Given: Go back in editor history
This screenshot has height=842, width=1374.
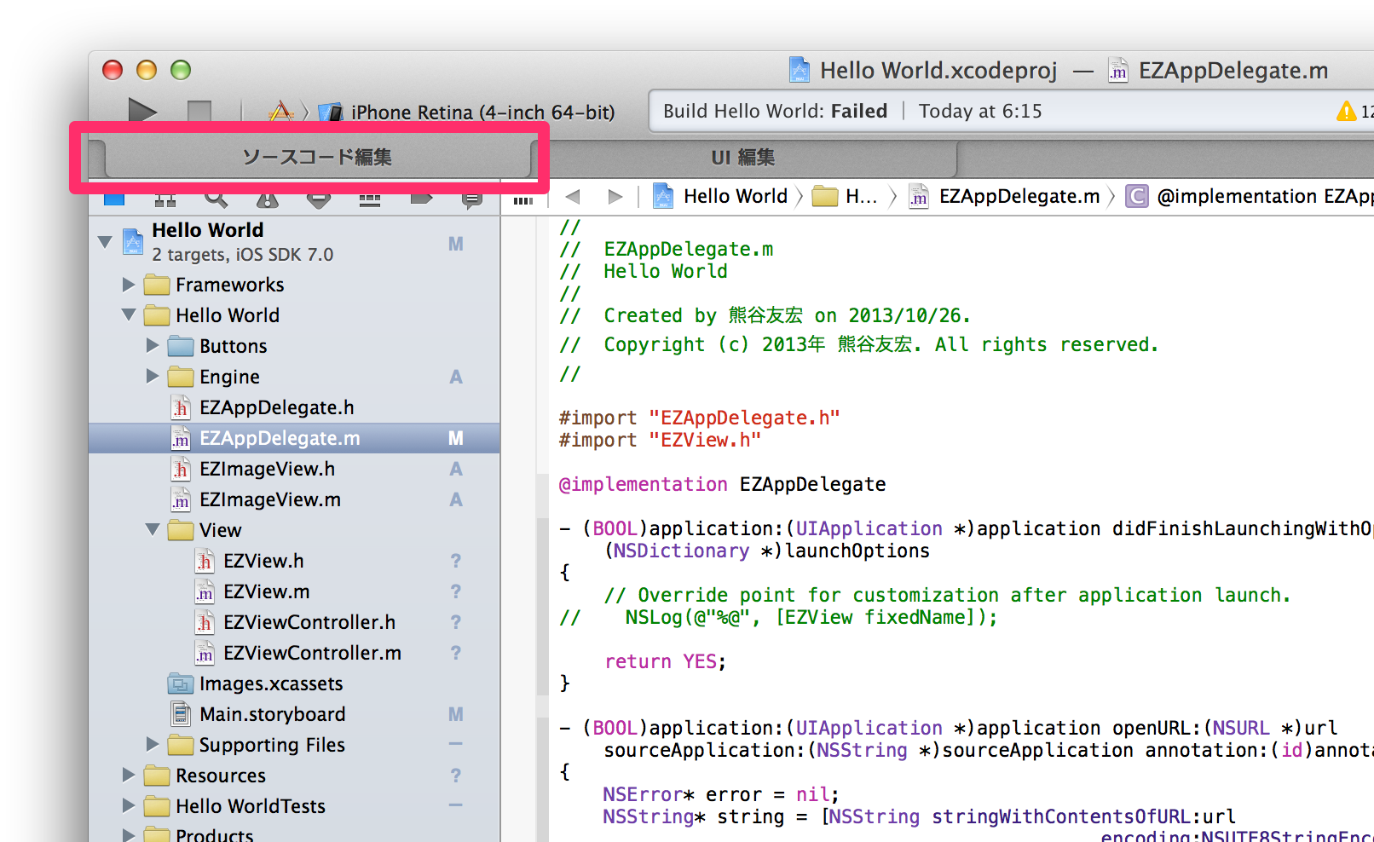Looking at the screenshot, I should coord(573,197).
